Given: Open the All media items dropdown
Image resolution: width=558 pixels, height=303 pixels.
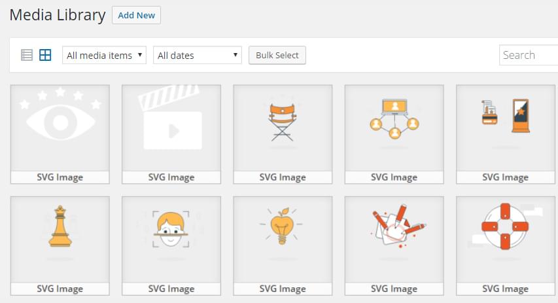Looking at the screenshot, I should click(105, 55).
